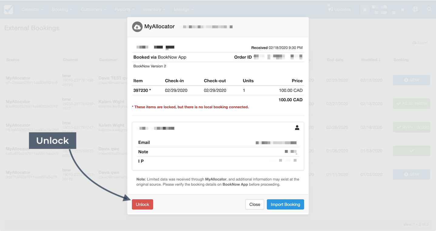Click the End date column header
Viewport: 436px width, 231px height.
(335, 60)
